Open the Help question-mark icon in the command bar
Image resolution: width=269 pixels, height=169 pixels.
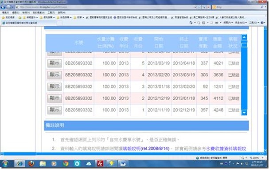262,23
